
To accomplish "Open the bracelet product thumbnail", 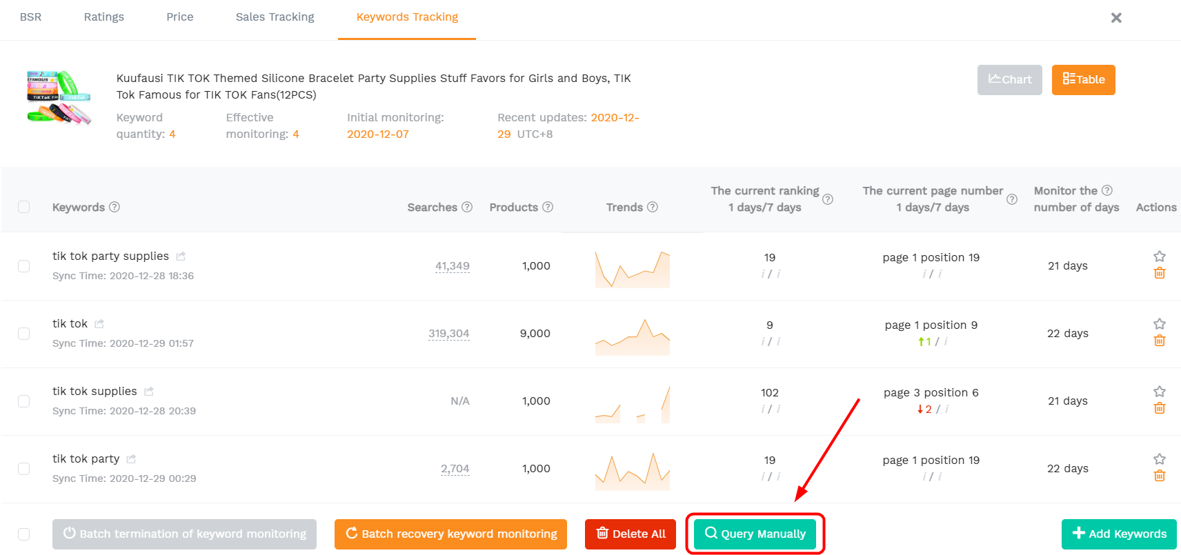I will click(x=59, y=97).
